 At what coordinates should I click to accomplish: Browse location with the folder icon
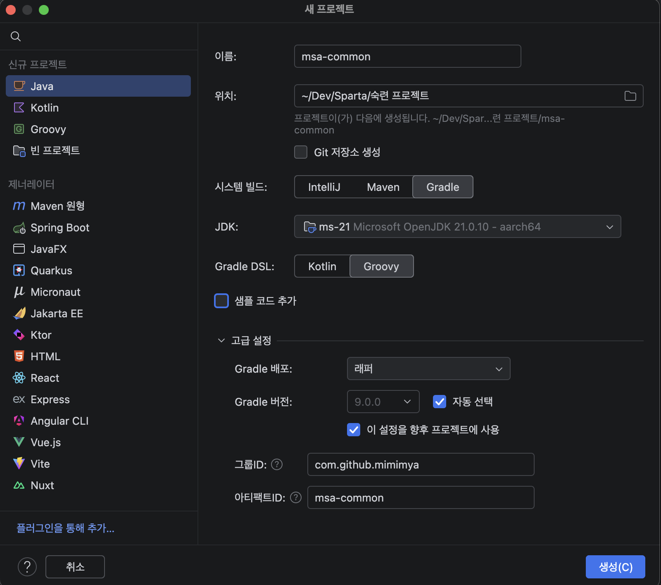630,96
